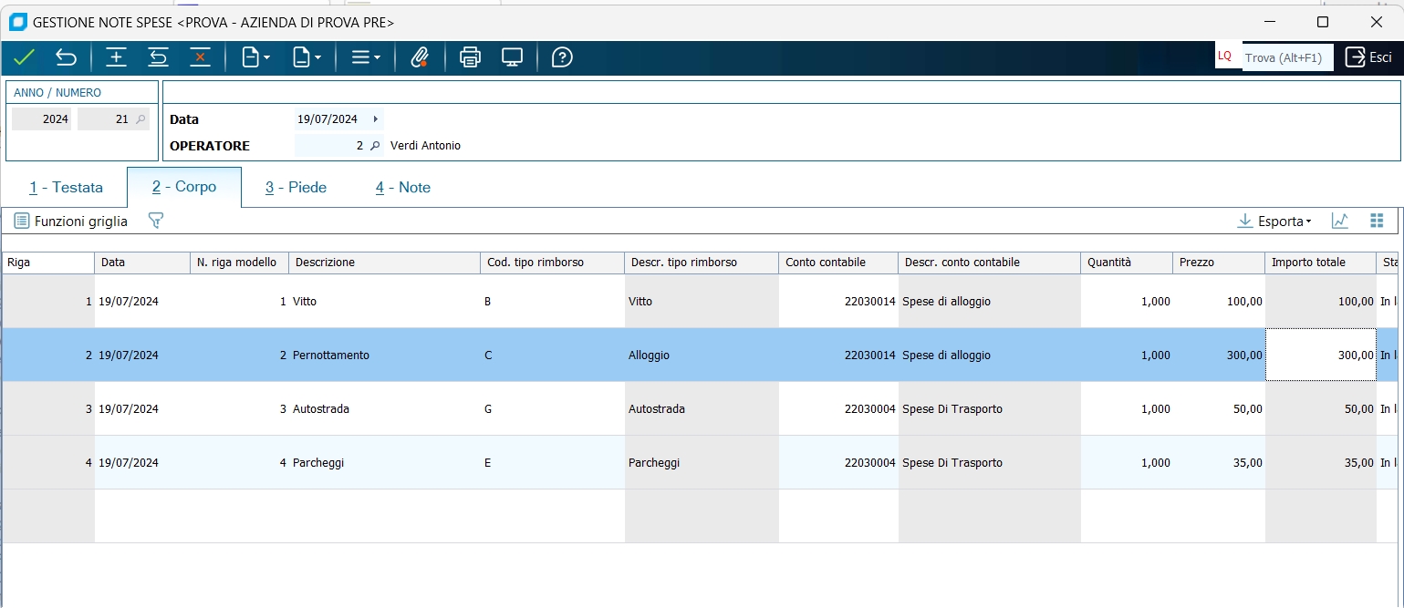The height and width of the screenshot is (608, 1404).
Task: Click the grid layout tiles icon
Action: 1377,221
